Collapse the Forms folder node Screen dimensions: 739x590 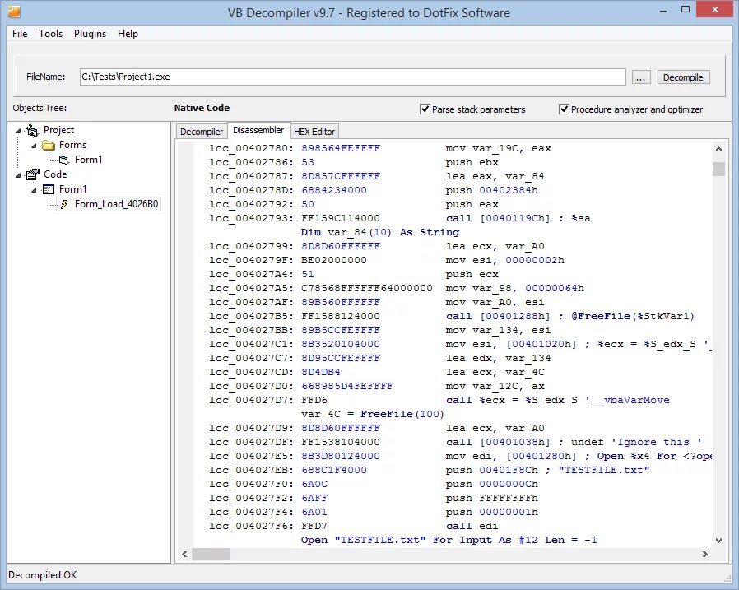pos(34,146)
